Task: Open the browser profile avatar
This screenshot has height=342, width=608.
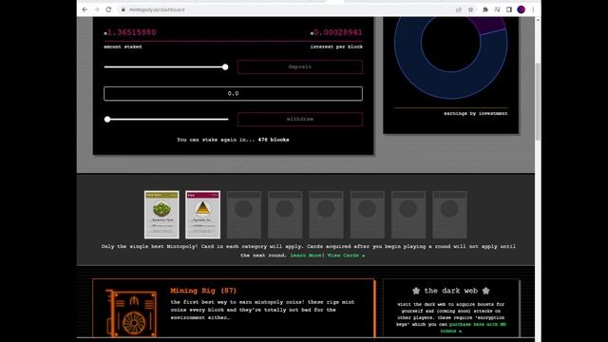Action: [522, 9]
